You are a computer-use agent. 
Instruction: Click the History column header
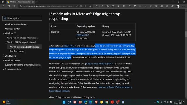pos(106,26)
